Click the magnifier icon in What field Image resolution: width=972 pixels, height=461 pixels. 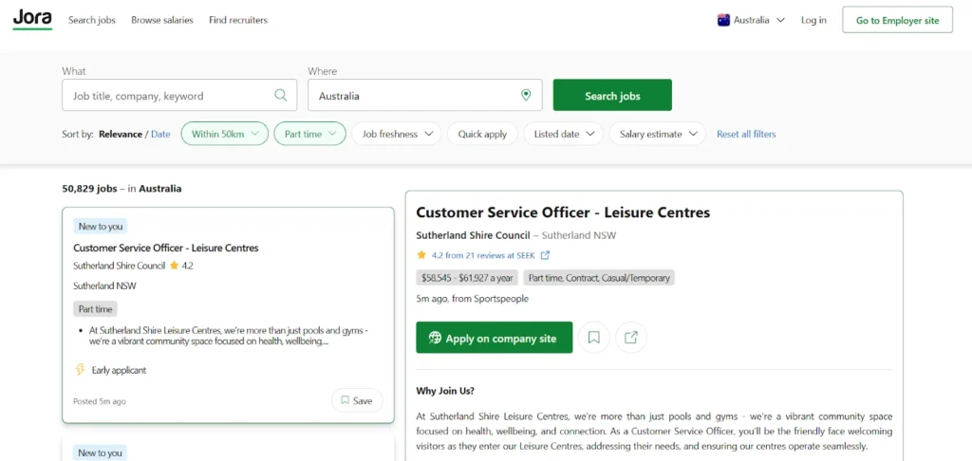281,95
